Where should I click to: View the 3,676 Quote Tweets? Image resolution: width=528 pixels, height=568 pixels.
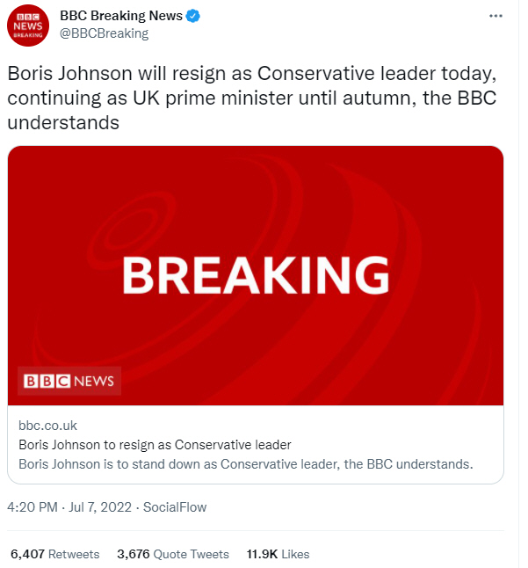tap(172, 554)
